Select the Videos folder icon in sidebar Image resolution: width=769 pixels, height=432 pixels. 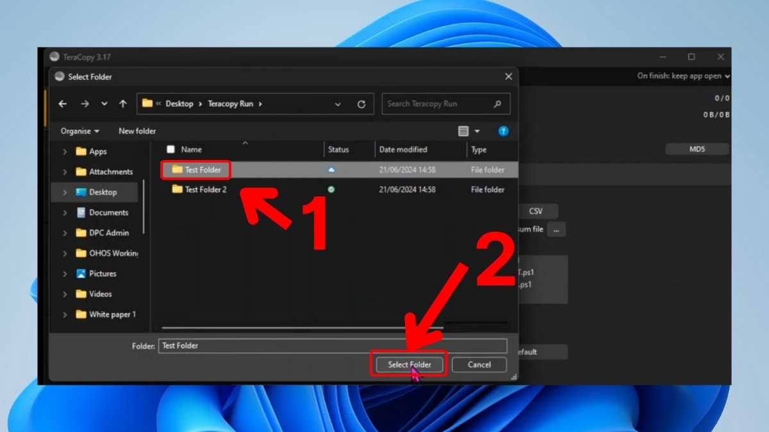[81, 294]
